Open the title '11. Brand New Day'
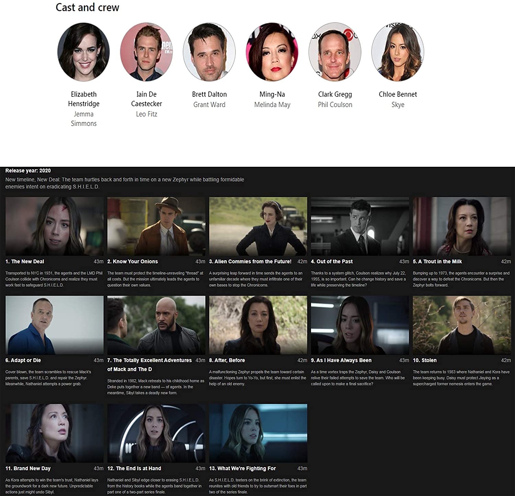This screenshot has height=496, width=515. tap(28, 469)
